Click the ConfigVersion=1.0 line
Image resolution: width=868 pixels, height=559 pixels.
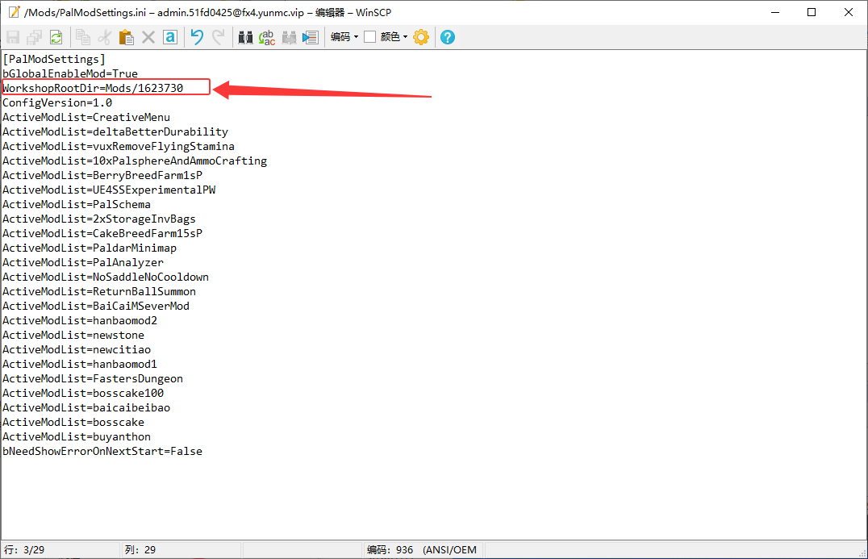[x=57, y=103]
